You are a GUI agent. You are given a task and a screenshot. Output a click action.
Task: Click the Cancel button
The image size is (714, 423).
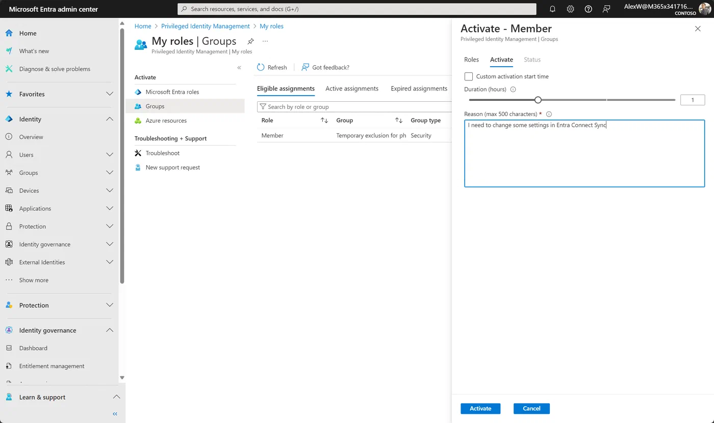[531, 409]
